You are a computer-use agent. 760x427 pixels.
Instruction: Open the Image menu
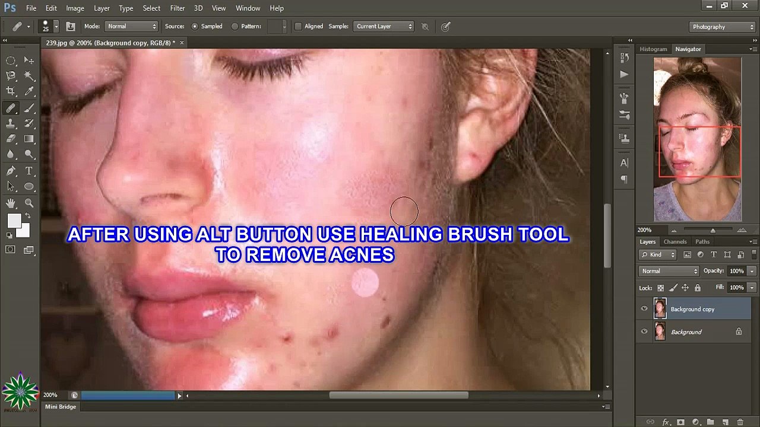(x=75, y=8)
